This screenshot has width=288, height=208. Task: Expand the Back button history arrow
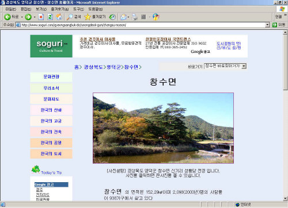point(22,17)
